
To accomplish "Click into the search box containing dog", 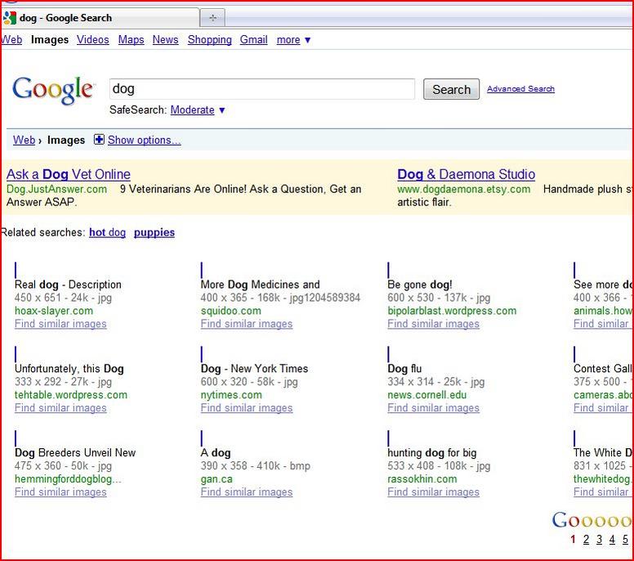I will point(261,88).
